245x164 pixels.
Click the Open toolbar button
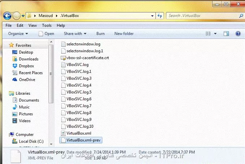pos(46,34)
